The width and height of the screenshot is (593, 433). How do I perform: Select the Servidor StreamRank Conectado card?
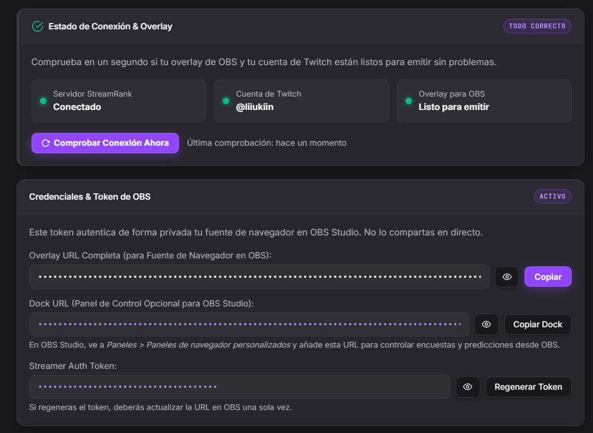click(119, 101)
